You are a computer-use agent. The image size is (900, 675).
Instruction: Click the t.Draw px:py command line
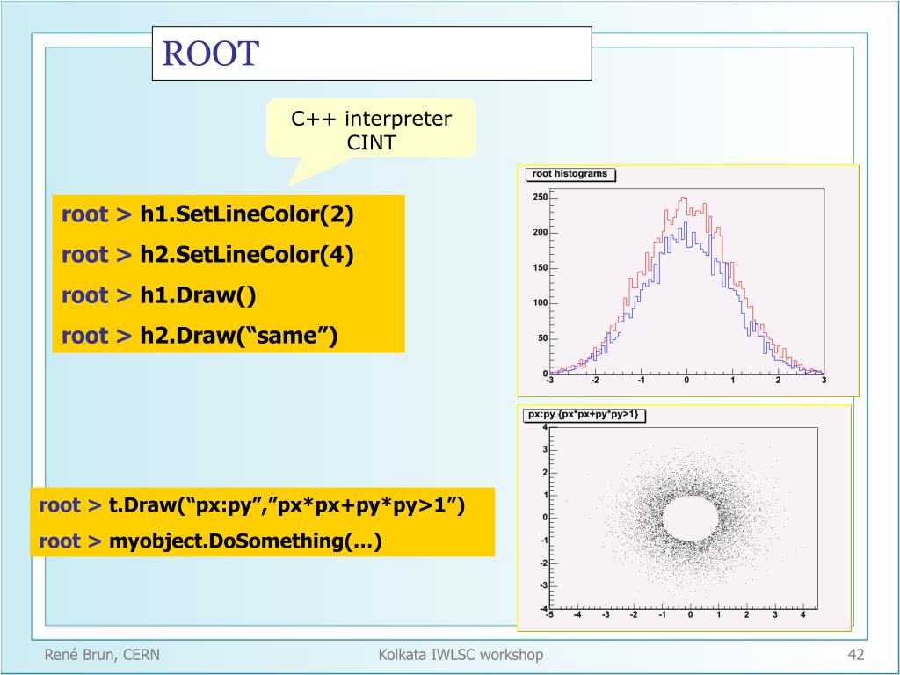tap(252, 505)
